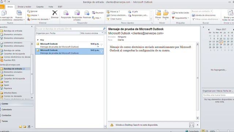Open the Spam folder
The height and width of the screenshot is (132, 234).
point(6,85)
